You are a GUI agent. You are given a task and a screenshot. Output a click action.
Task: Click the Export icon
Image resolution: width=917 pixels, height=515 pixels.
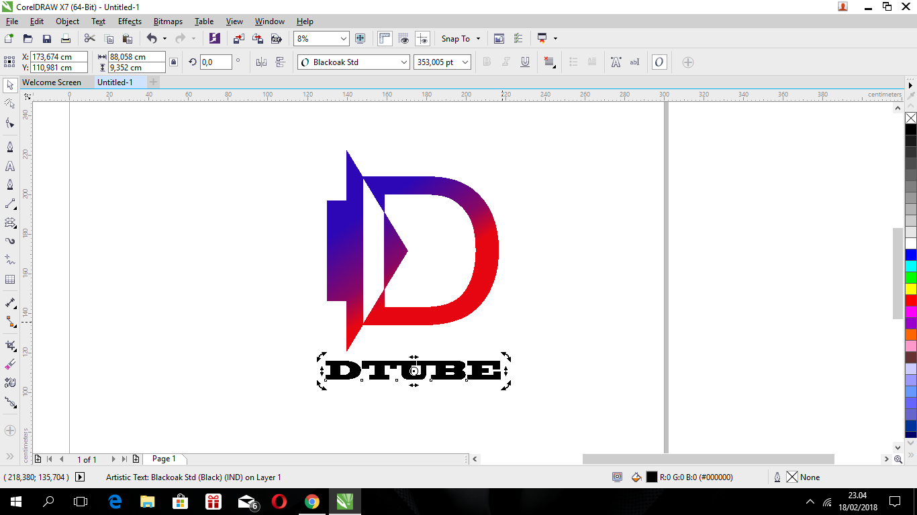click(x=257, y=39)
